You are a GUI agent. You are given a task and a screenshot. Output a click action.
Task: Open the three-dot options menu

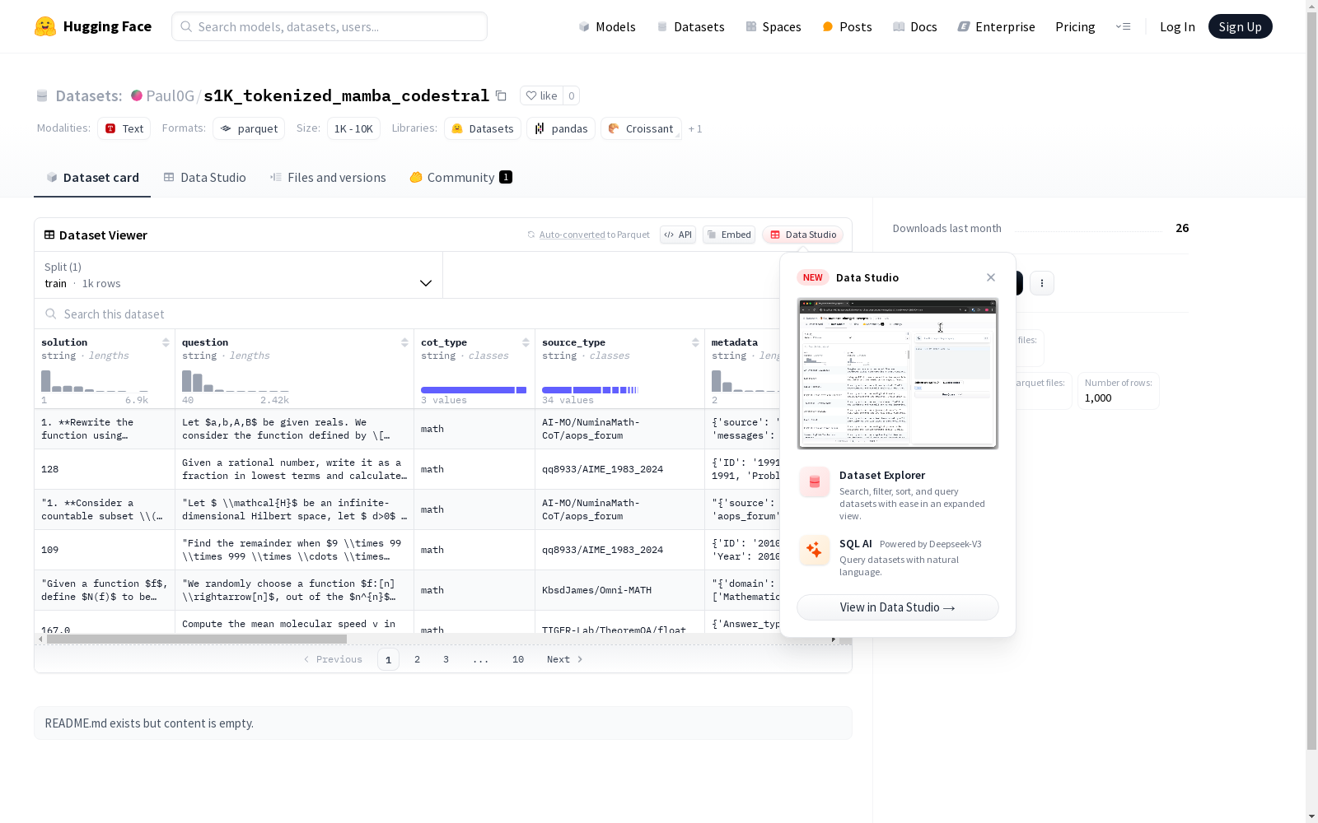coord(1042,283)
